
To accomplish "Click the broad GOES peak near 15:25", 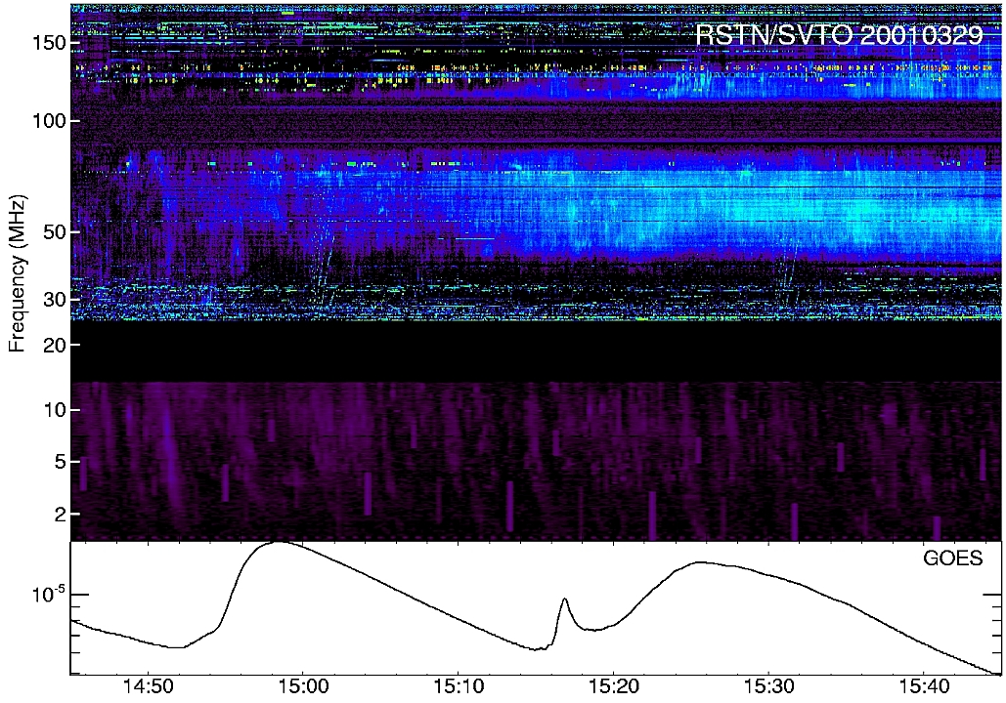I will [x=699, y=562].
